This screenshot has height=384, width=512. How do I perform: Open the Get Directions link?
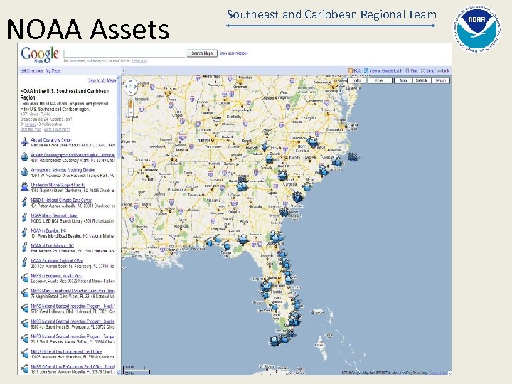point(31,70)
